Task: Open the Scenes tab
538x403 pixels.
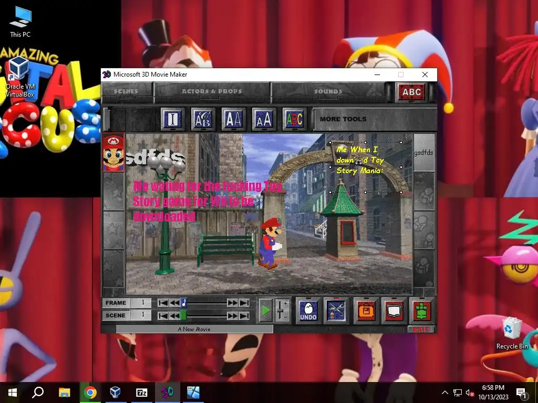Action: point(126,91)
